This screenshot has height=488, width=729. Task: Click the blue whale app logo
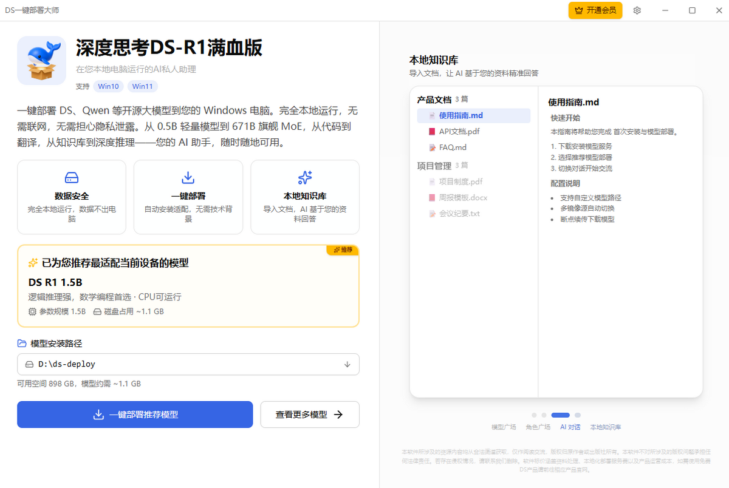pyautogui.click(x=42, y=60)
